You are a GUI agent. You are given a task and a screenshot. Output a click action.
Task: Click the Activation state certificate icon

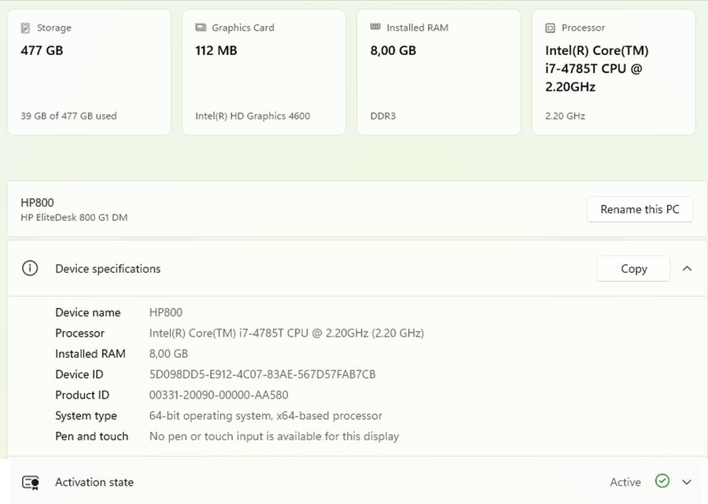[x=31, y=482]
